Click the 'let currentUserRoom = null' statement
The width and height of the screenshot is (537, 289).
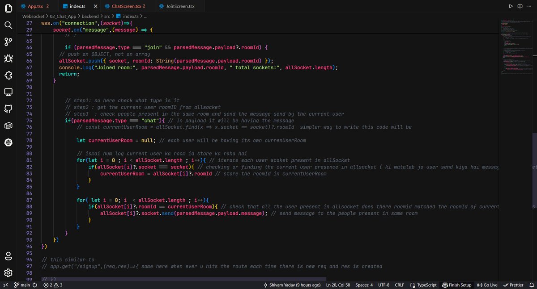click(x=115, y=141)
